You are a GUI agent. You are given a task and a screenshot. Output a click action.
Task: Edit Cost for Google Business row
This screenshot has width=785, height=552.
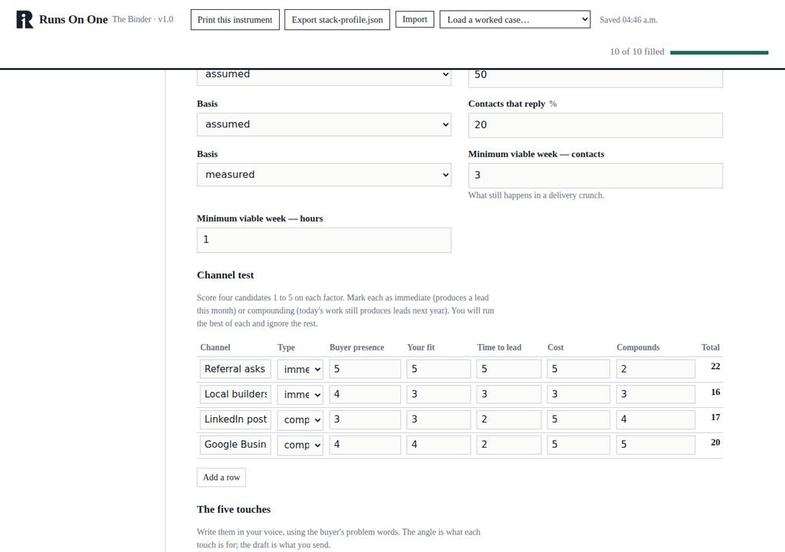pos(578,445)
